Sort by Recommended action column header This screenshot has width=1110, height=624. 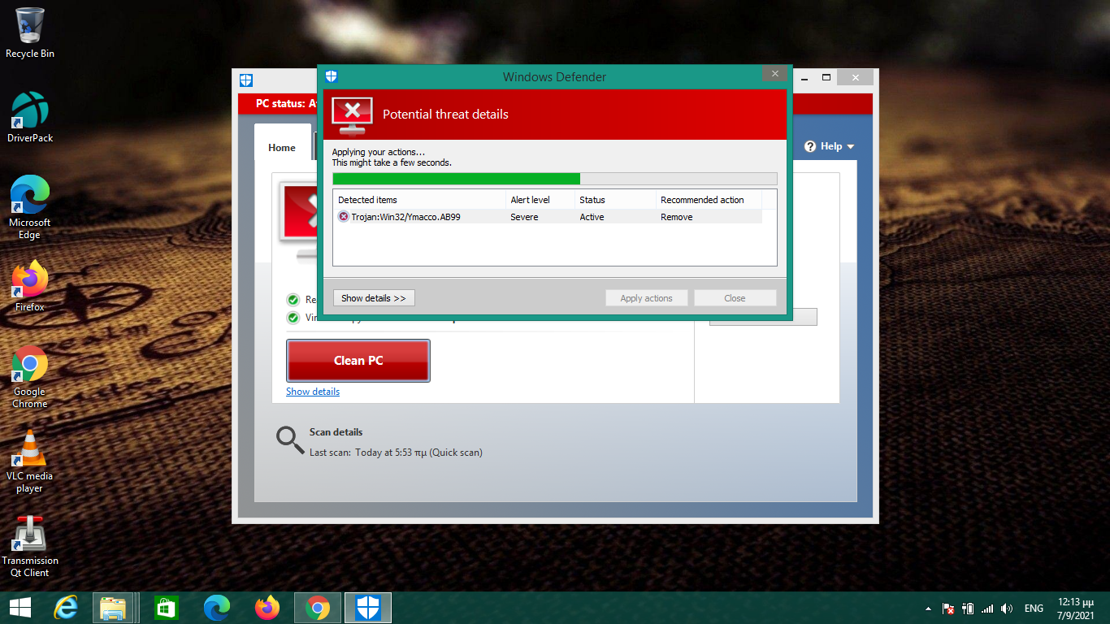(709, 200)
